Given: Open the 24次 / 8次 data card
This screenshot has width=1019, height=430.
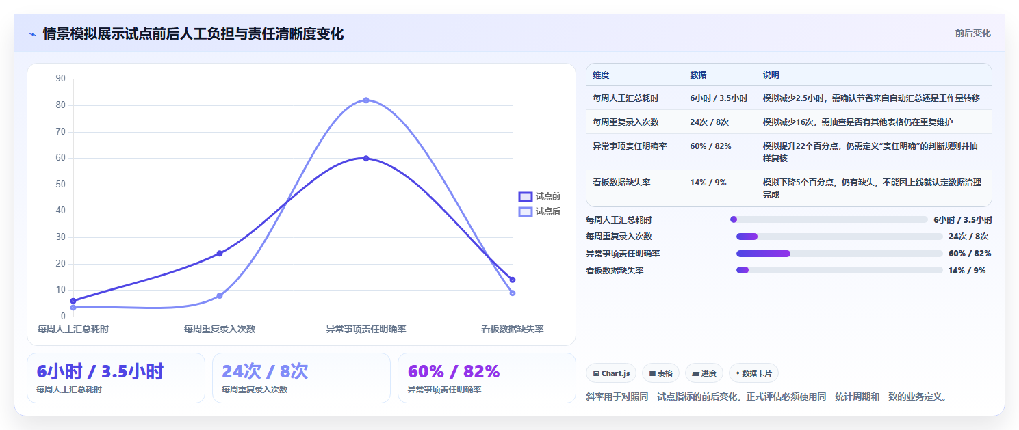Looking at the screenshot, I should point(301,378).
